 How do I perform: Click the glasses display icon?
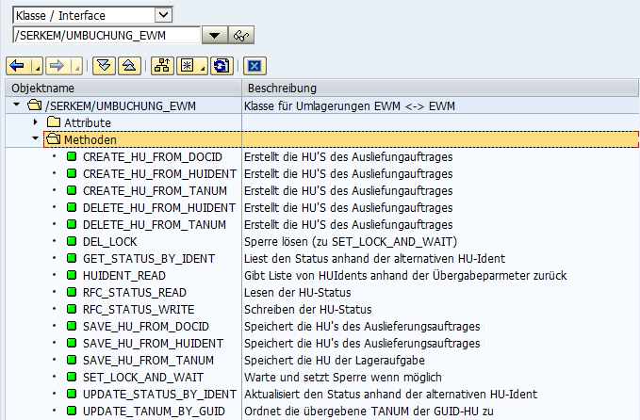pyautogui.click(x=242, y=36)
